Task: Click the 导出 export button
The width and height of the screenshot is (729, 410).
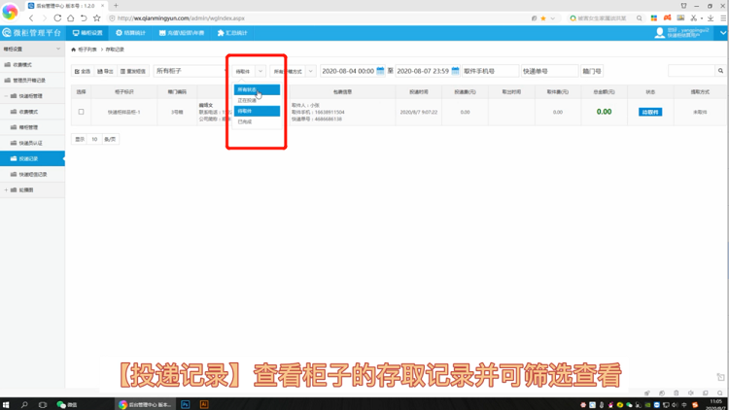Action: coord(106,71)
